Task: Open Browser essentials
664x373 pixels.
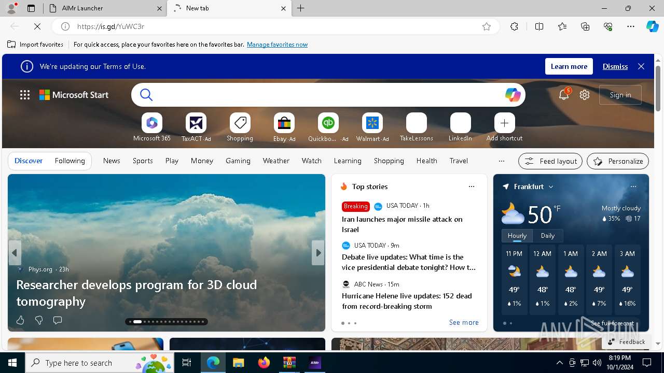Action: pos(608,26)
